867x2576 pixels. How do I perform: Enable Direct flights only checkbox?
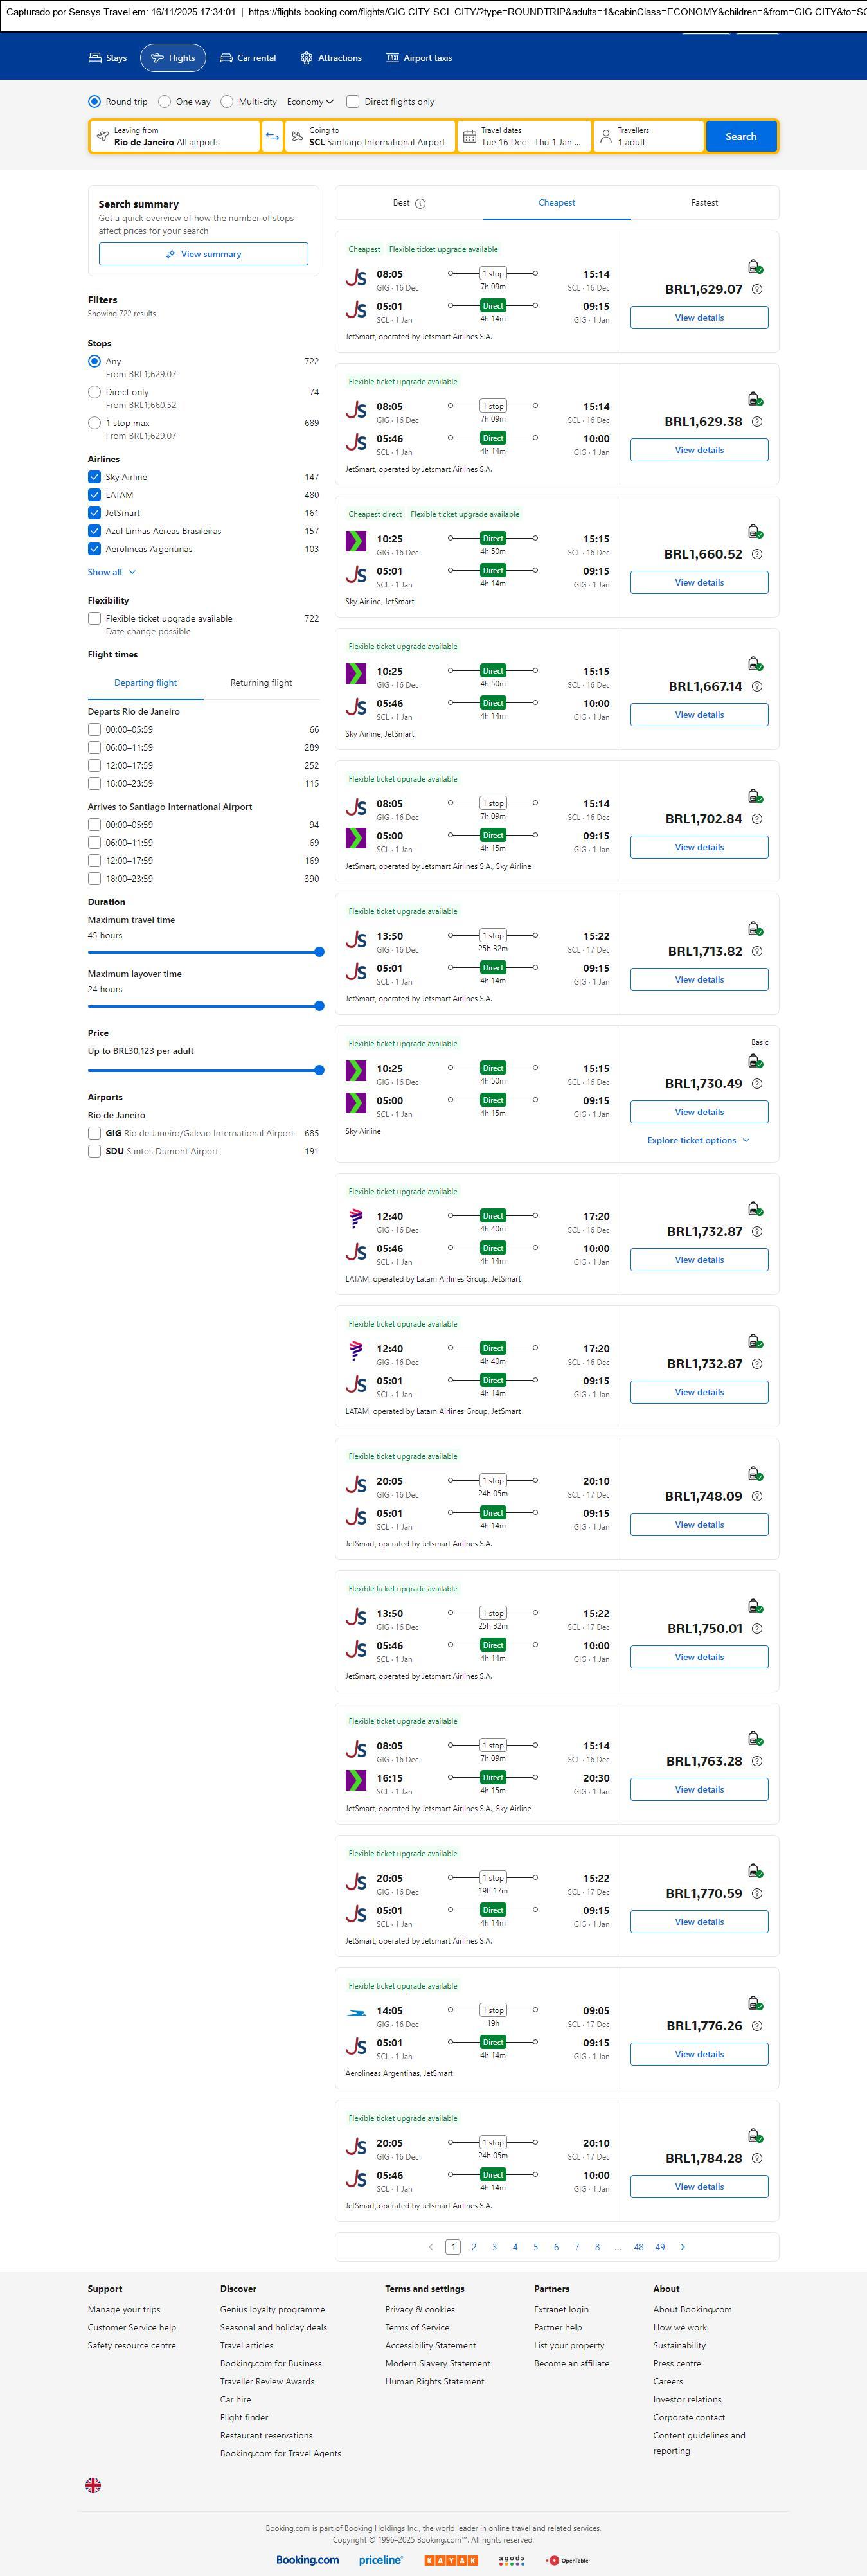[x=352, y=102]
